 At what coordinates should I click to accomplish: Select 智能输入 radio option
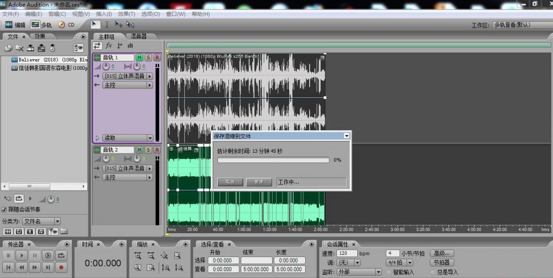pyautogui.click(x=389, y=272)
